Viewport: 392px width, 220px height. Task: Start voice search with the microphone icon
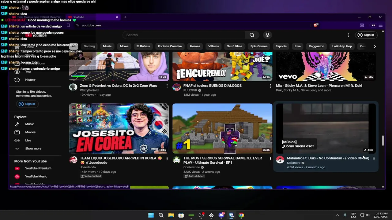pyautogui.click(x=267, y=35)
